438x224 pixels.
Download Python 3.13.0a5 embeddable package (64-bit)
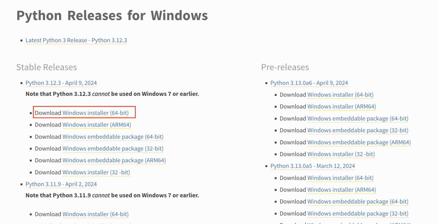pos(358,201)
